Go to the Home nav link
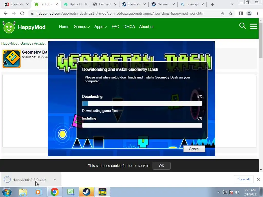 pyautogui.click(x=64, y=27)
